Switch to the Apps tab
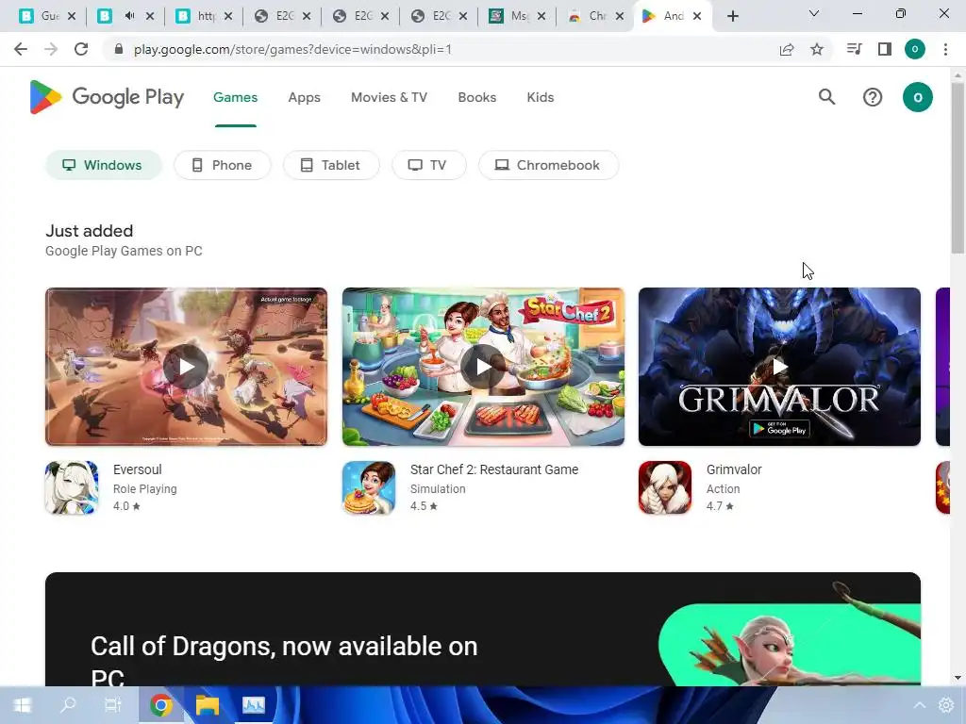This screenshot has width=966, height=724. click(305, 97)
